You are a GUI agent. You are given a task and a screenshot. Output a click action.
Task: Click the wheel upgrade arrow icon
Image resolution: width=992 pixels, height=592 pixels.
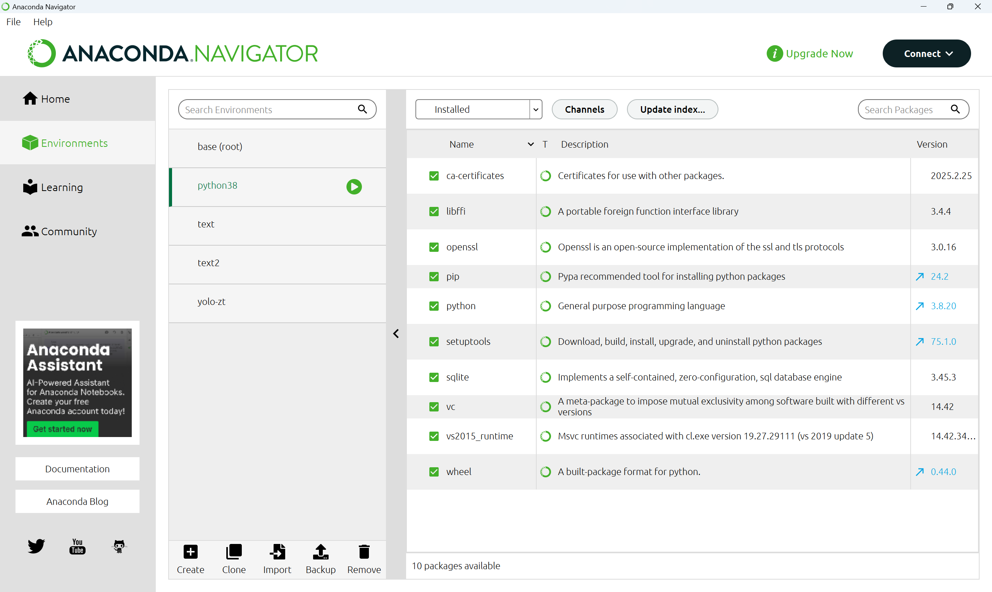920,472
